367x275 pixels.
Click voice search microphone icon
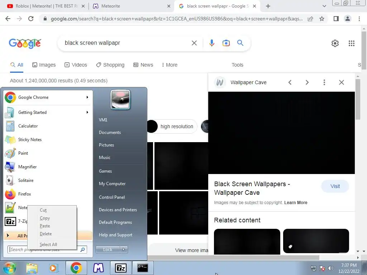tap(211, 43)
